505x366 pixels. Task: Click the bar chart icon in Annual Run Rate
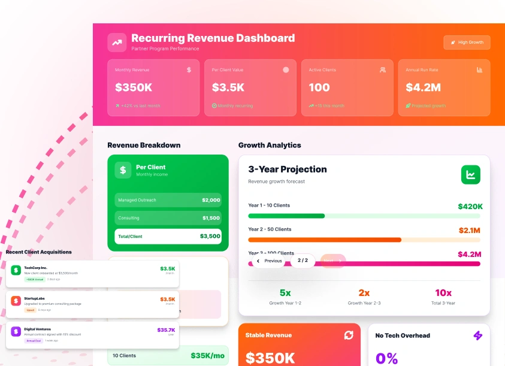point(479,69)
